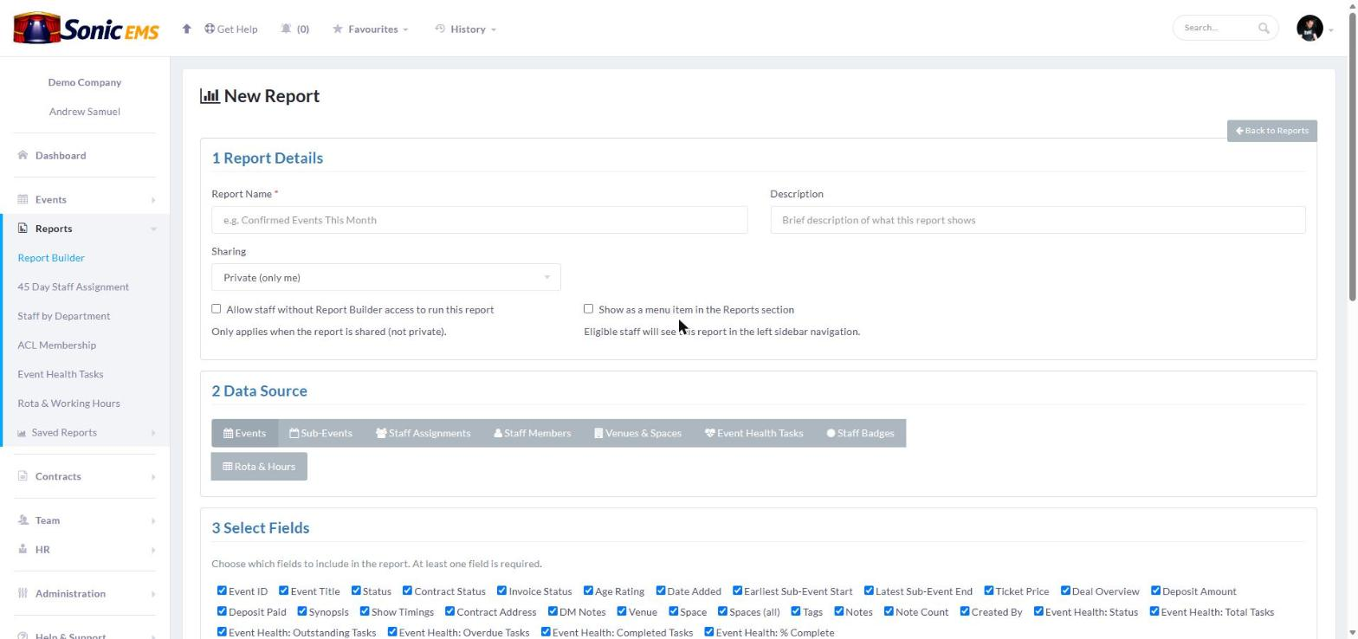This screenshot has width=1358, height=639.
Task: Click the person icon on Staff Members tab
Action: 498,433
